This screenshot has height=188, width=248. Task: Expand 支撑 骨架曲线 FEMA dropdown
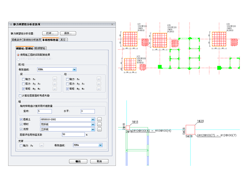tap(100, 145)
